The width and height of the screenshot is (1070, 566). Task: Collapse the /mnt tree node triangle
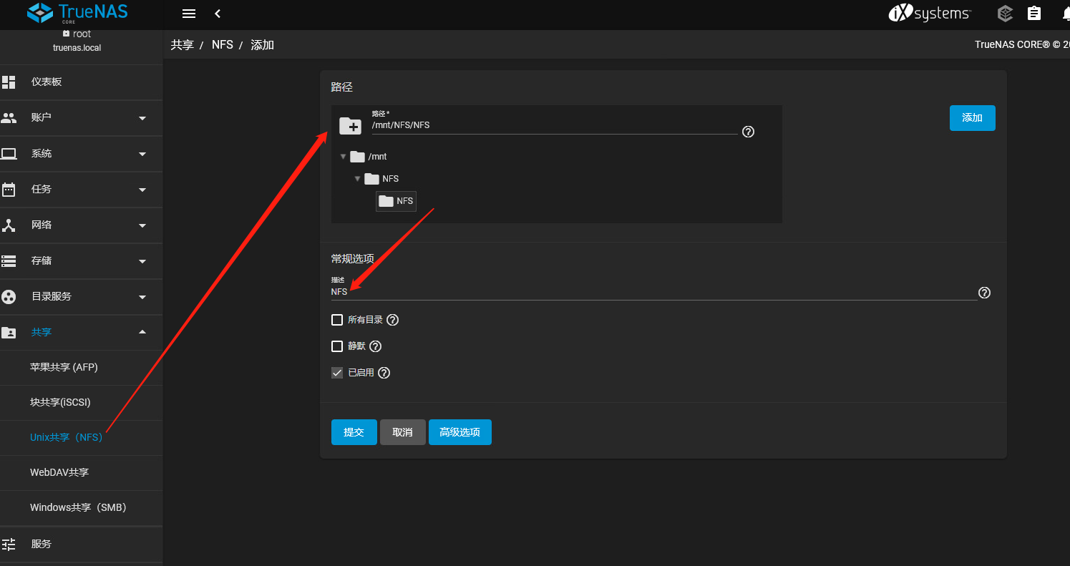(x=343, y=156)
